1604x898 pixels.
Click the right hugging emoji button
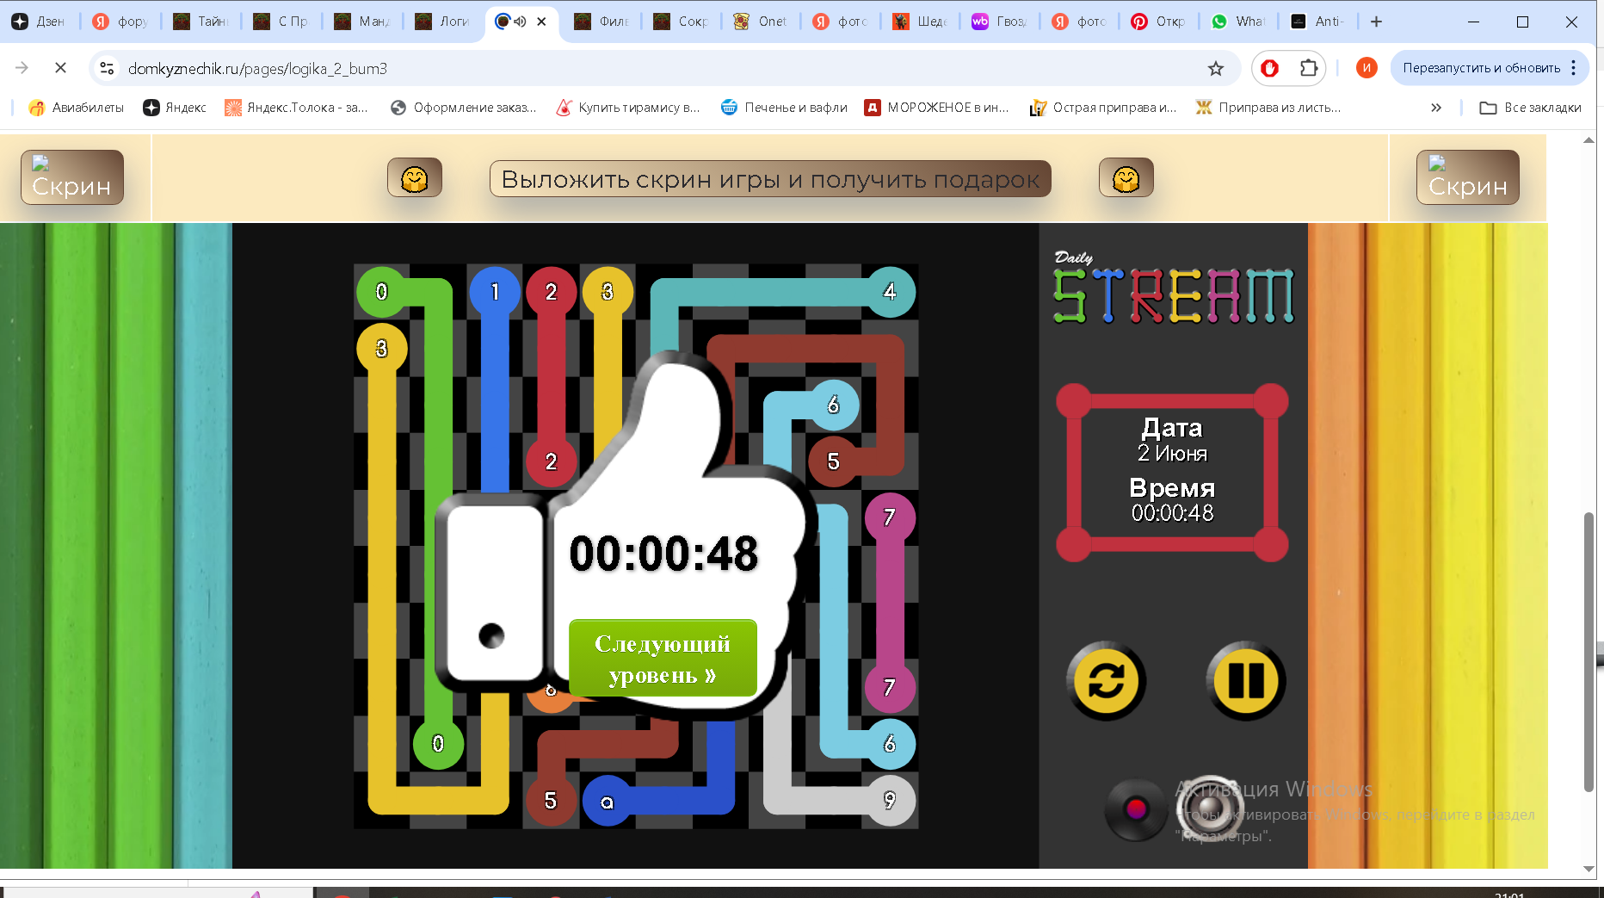pyautogui.click(x=1126, y=178)
